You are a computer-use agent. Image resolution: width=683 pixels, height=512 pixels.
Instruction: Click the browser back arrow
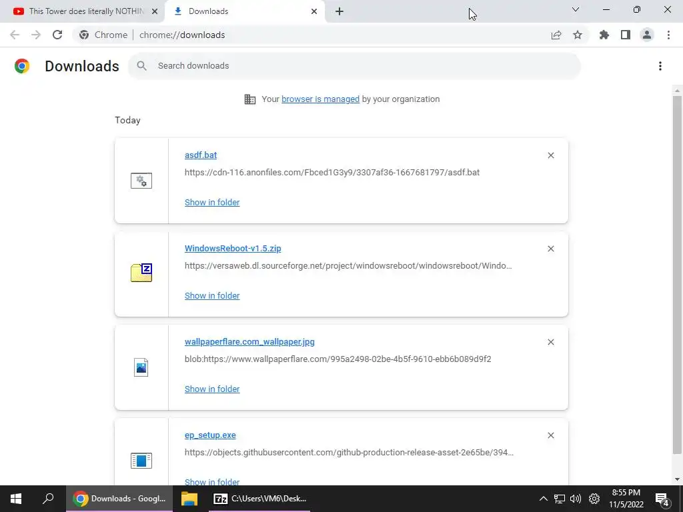point(15,35)
